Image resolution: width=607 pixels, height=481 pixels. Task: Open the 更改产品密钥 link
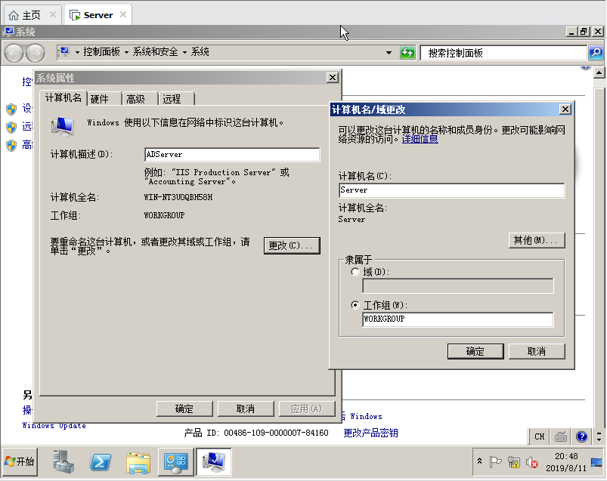tap(370, 433)
